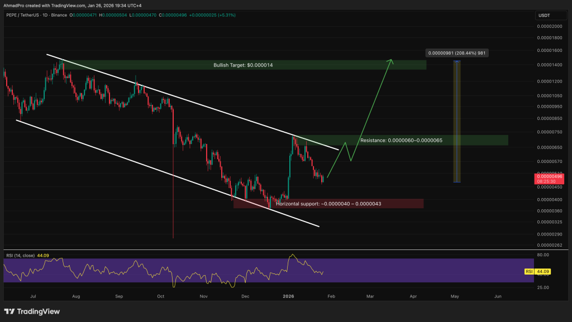
Task: Click the 0.00002000 price axis label
Action: [550, 26]
